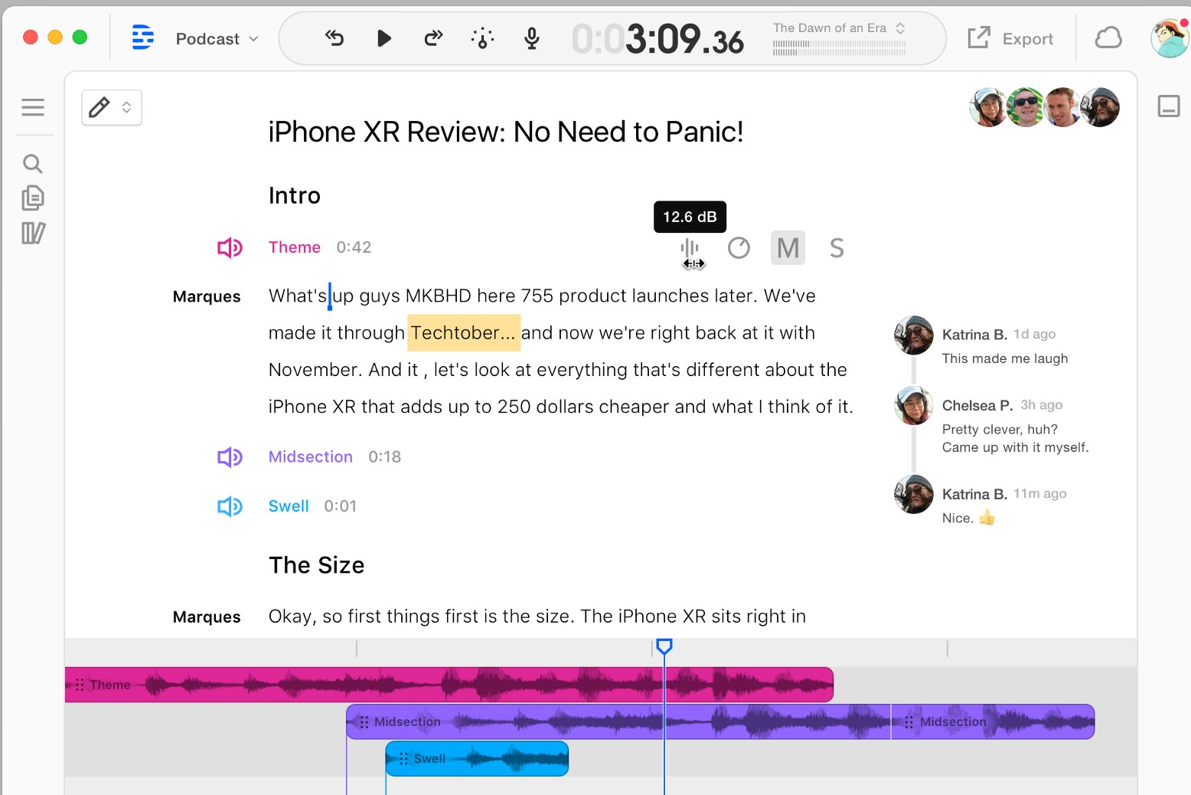Viewport: 1191px width, 795px height.
Task: Click Chelsea P. avatar in comments
Action: (x=914, y=405)
